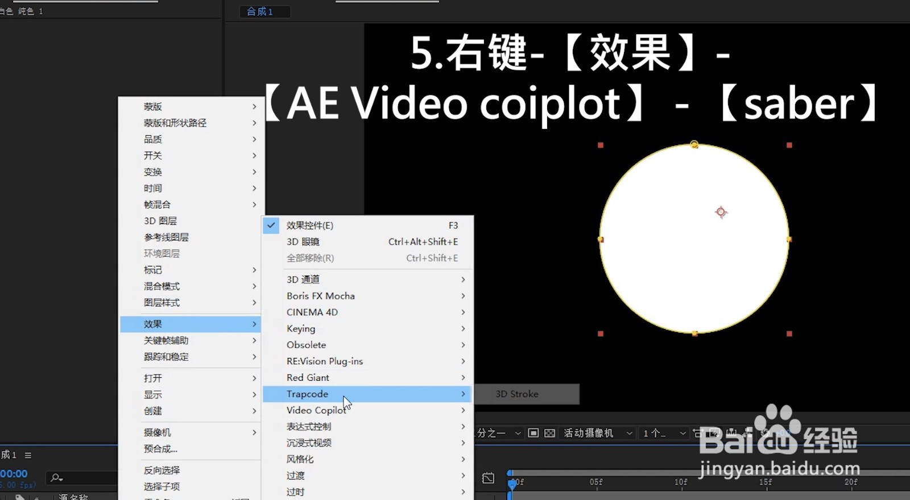Open Video Copilot effects category
910x500 pixels.
pos(367,410)
